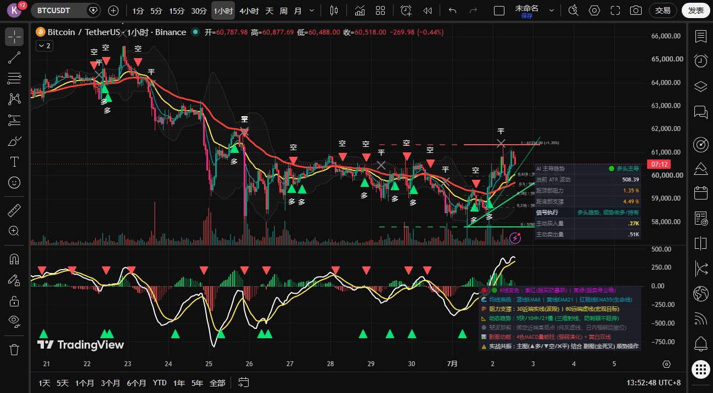Delete drawings with trash can icon
The image size is (713, 393).
tap(14, 349)
